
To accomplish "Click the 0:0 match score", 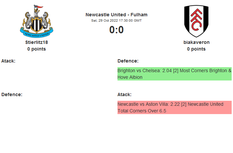I will [x=116, y=30].
